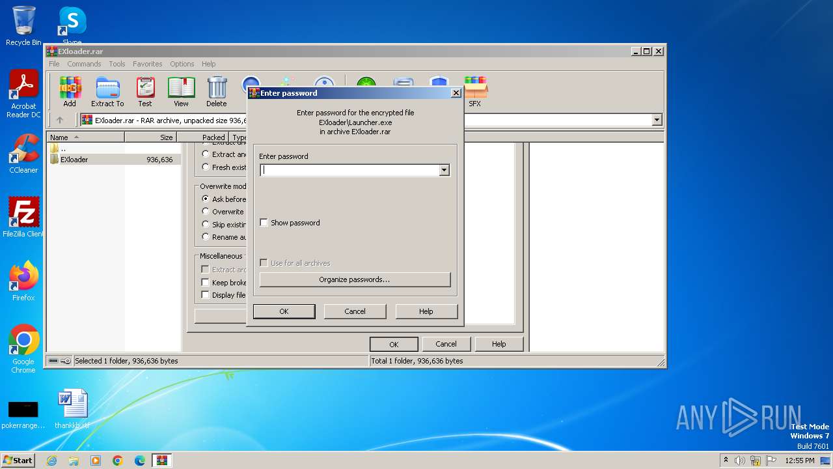Open the Start menu
Image resolution: width=833 pixels, height=469 pixels.
pos(18,461)
